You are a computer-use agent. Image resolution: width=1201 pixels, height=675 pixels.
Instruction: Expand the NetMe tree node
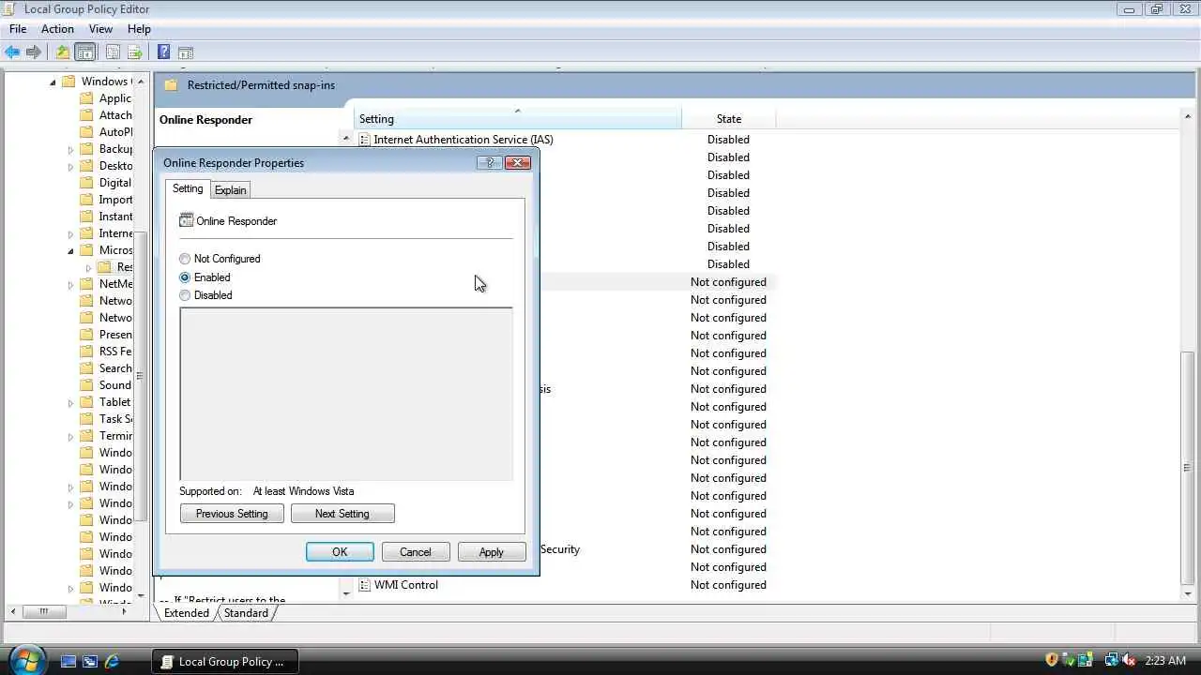(x=70, y=284)
